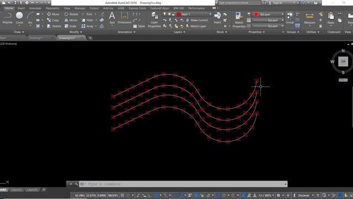Close the command line with X

71,184
